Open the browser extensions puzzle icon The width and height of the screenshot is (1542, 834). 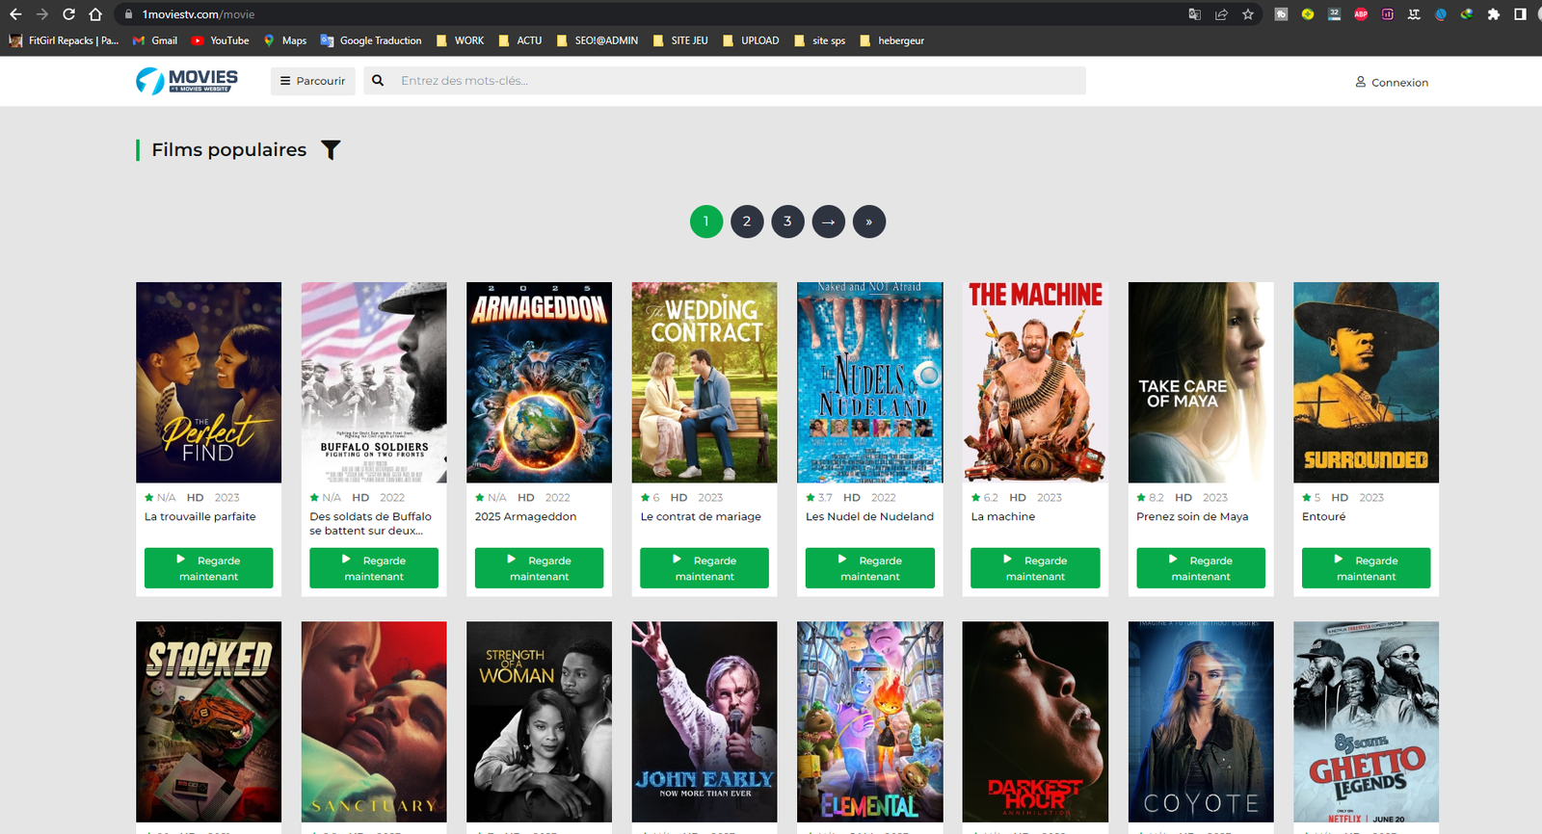click(x=1493, y=14)
